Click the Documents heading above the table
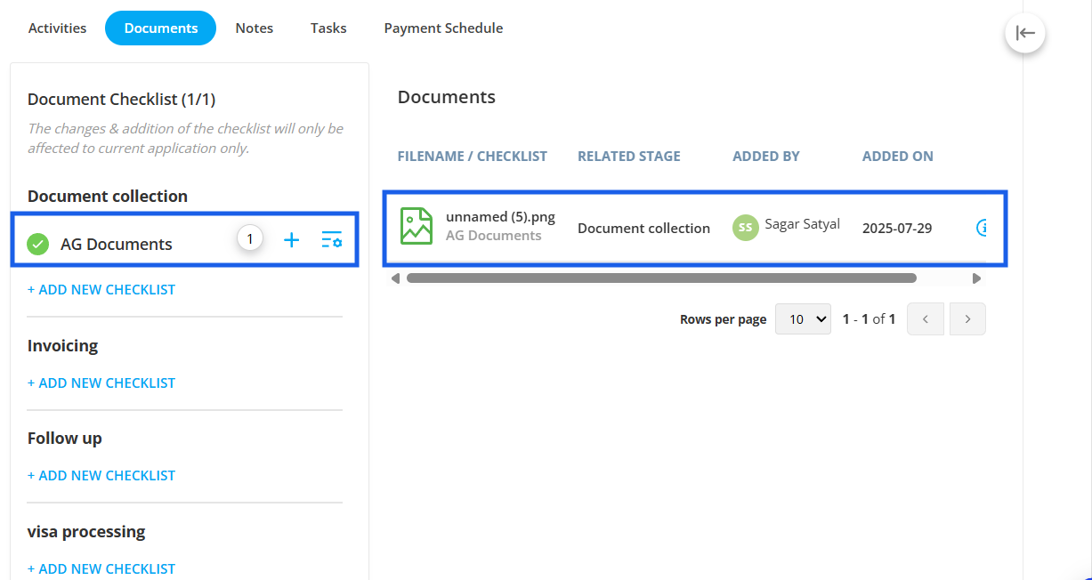The height and width of the screenshot is (580, 1092). [447, 97]
